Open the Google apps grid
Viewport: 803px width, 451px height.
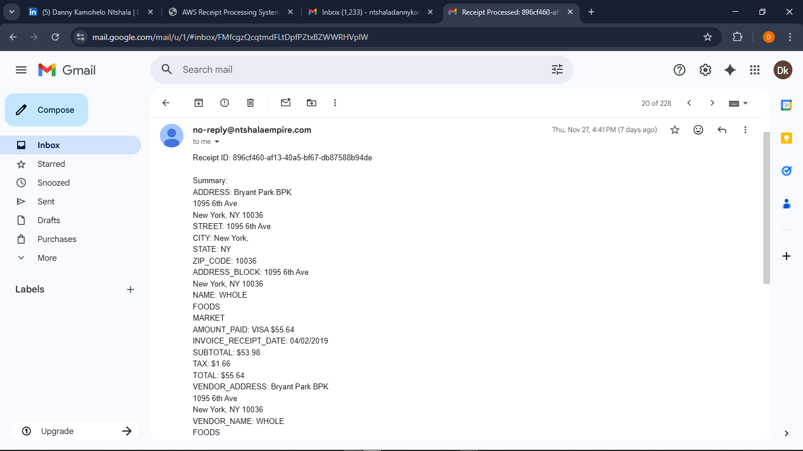tap(755, 69)
